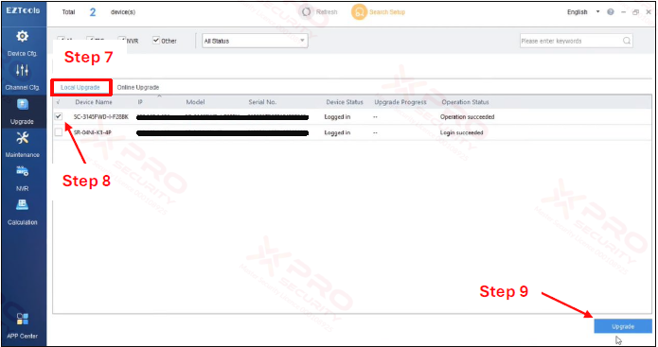Select the Upgrade sidebar icon
The height and width of the screenshot is (347, 658).
pos(22,104)
